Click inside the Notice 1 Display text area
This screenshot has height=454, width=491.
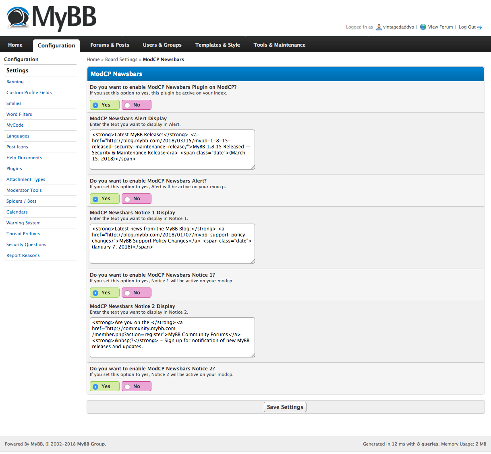pyautogui.click(x=172, y=244)
